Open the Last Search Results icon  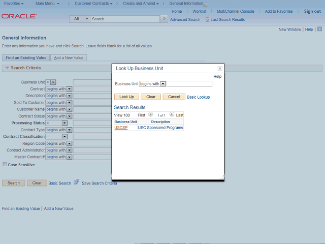[207, 20]
